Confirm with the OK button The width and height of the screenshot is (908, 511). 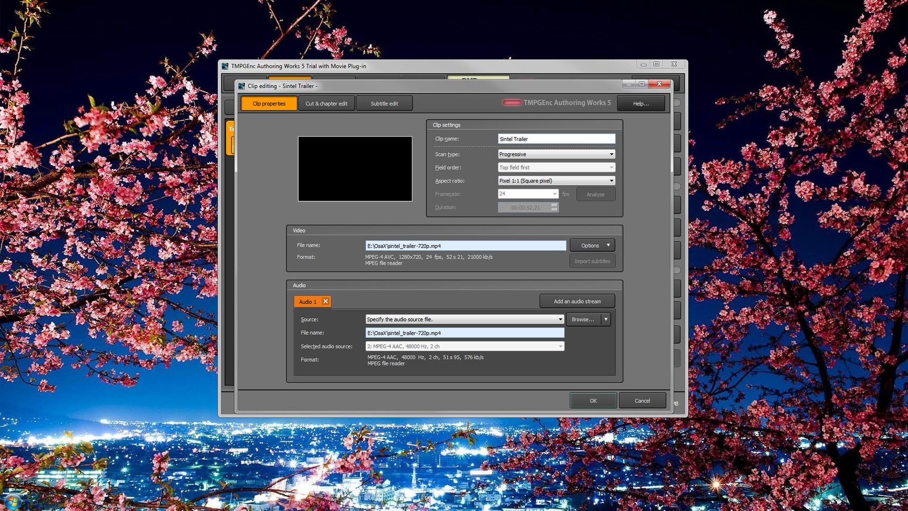point(593,401)
